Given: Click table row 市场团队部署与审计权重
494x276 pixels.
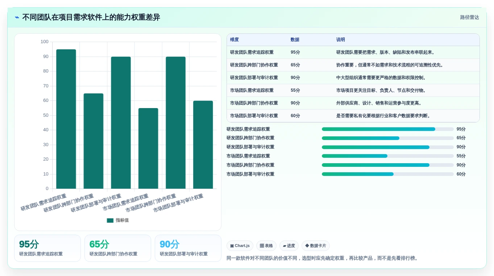Looking at the screenshot, I should 353,116.
